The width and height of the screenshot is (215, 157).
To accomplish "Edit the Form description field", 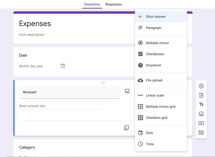I will 31,34.
